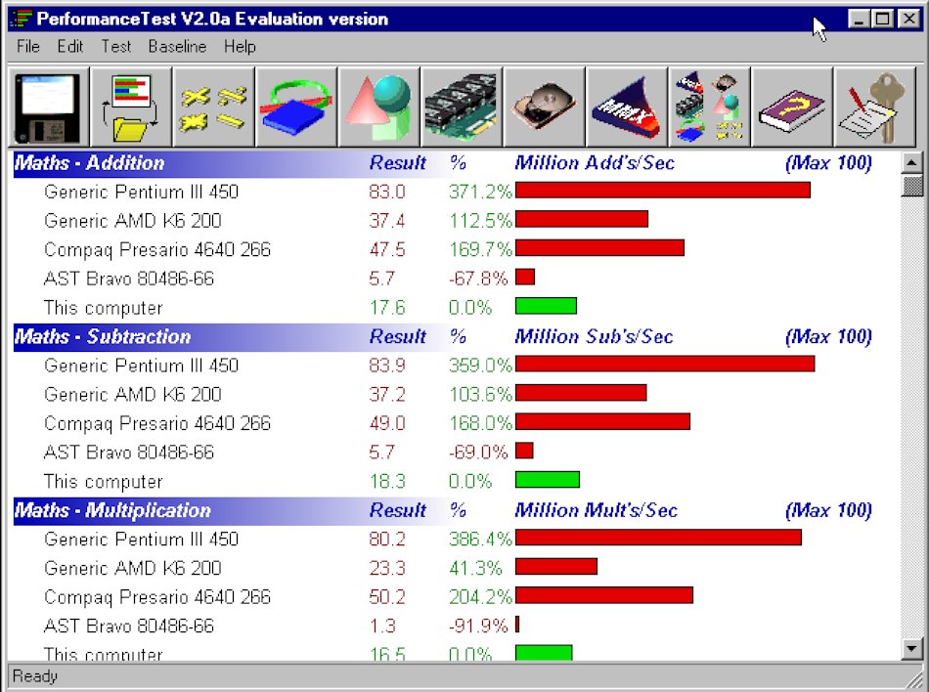Click the 17.6 result value
The height and width of the screenshot is (692, 929).
pos(387,308)
